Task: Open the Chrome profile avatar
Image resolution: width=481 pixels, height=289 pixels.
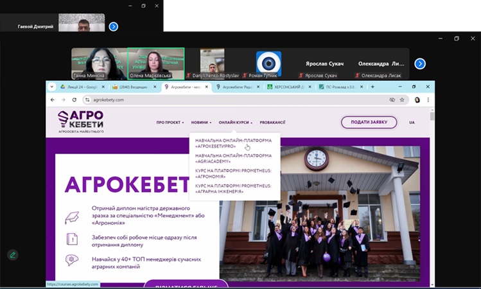Action: coord(417,100)
